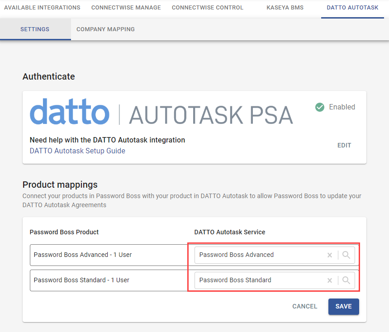Click the Enabled status text
Viewport: 389px width, 332px height.
(x=342, y=107)
